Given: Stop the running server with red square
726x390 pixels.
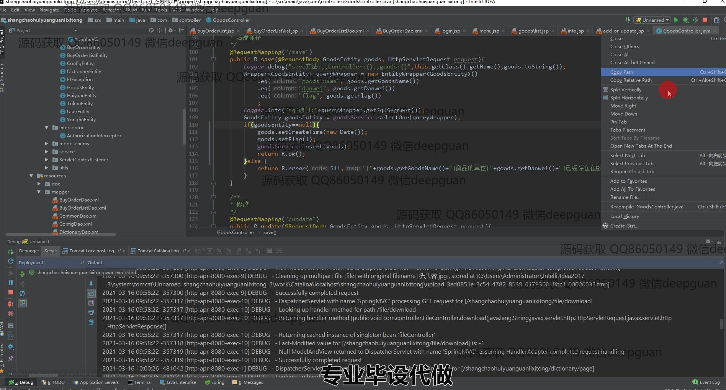Looking at the screenshot, I should pos(705,20).
